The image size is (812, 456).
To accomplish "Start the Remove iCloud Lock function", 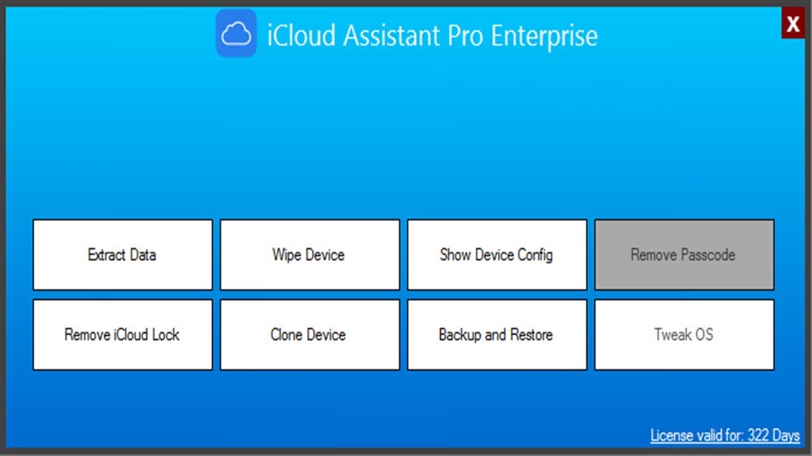I will tap(122, 334).
